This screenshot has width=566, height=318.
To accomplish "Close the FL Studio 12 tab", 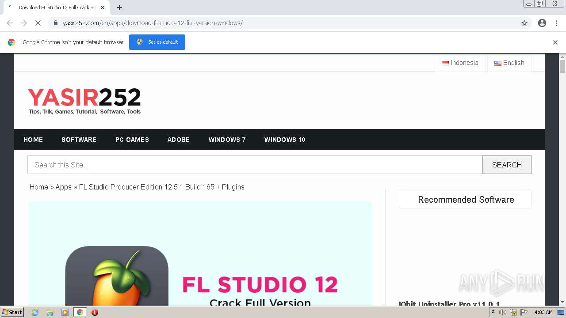I will coord(103,8).
